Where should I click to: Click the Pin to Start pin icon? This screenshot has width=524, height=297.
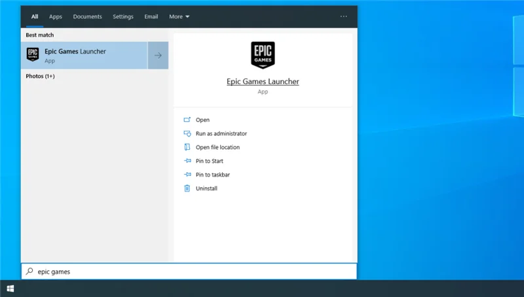point(187,161)
